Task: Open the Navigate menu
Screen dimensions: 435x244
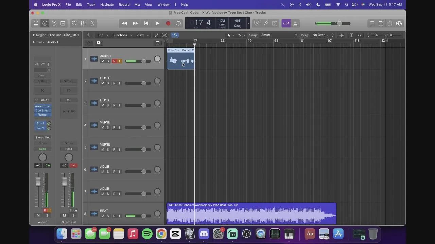Action: click(107, 4)
